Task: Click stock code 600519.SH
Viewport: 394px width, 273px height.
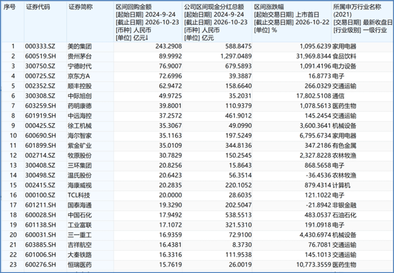Action: (41, 56)
